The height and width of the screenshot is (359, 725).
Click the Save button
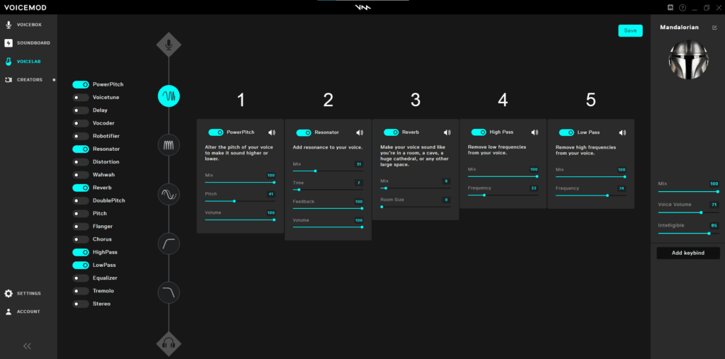pos(630,30)
